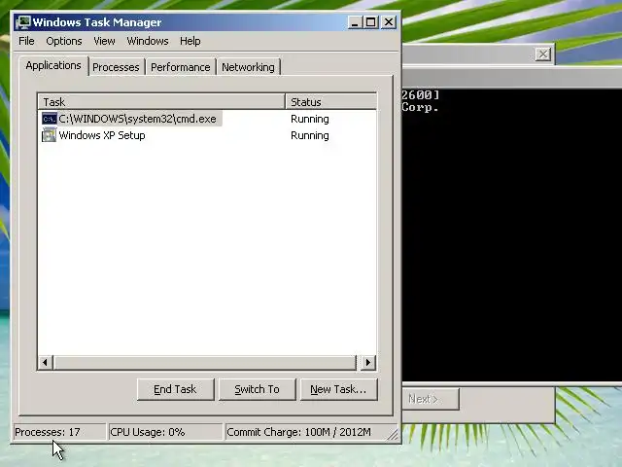Image resolution: width=622 pixels, height=467 pixels.
Task: Click the Task Manager title bar icon
Action: pos(23,22)
